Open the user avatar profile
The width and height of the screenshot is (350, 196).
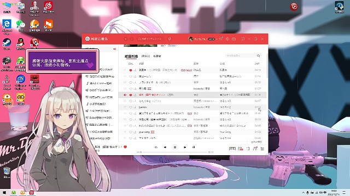190,39
